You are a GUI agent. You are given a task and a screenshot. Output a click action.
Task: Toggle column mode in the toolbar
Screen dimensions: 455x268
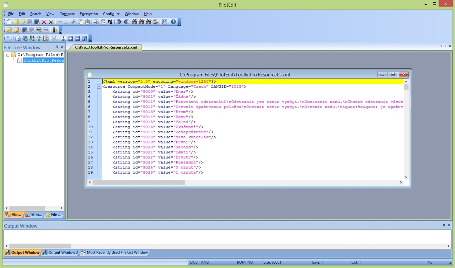click(103, 22)
